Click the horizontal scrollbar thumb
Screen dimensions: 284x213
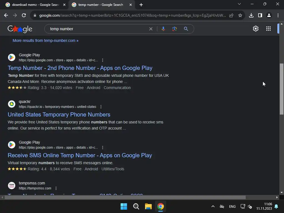(x=125, y=197)
